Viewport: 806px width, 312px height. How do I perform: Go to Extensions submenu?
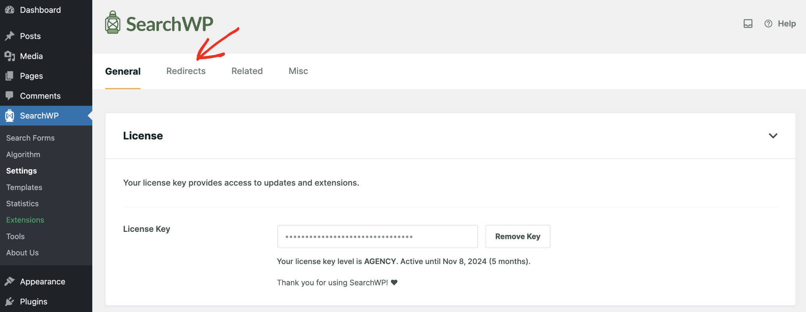click(25, 220)
